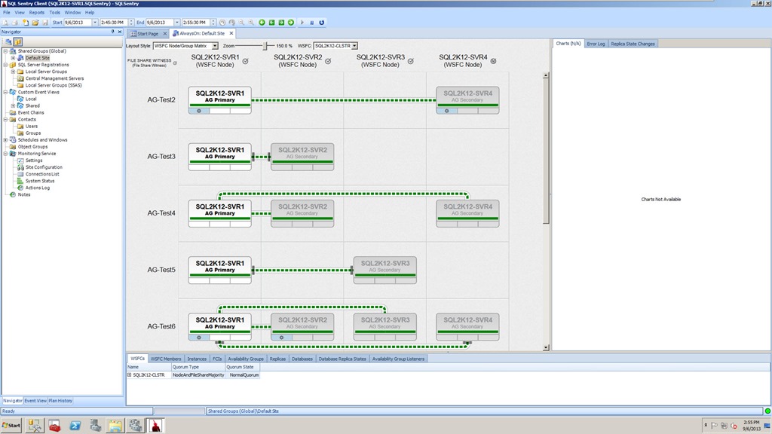Switch to the Error Log tab
Viewport: 772px width, 434px height.
pyautogui.click(x=596, y=44)
